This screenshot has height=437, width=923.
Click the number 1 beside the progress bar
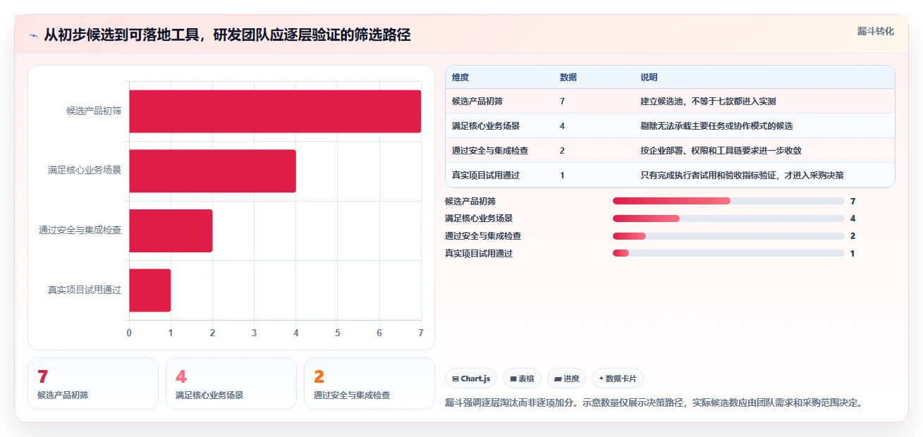[852, 253]
